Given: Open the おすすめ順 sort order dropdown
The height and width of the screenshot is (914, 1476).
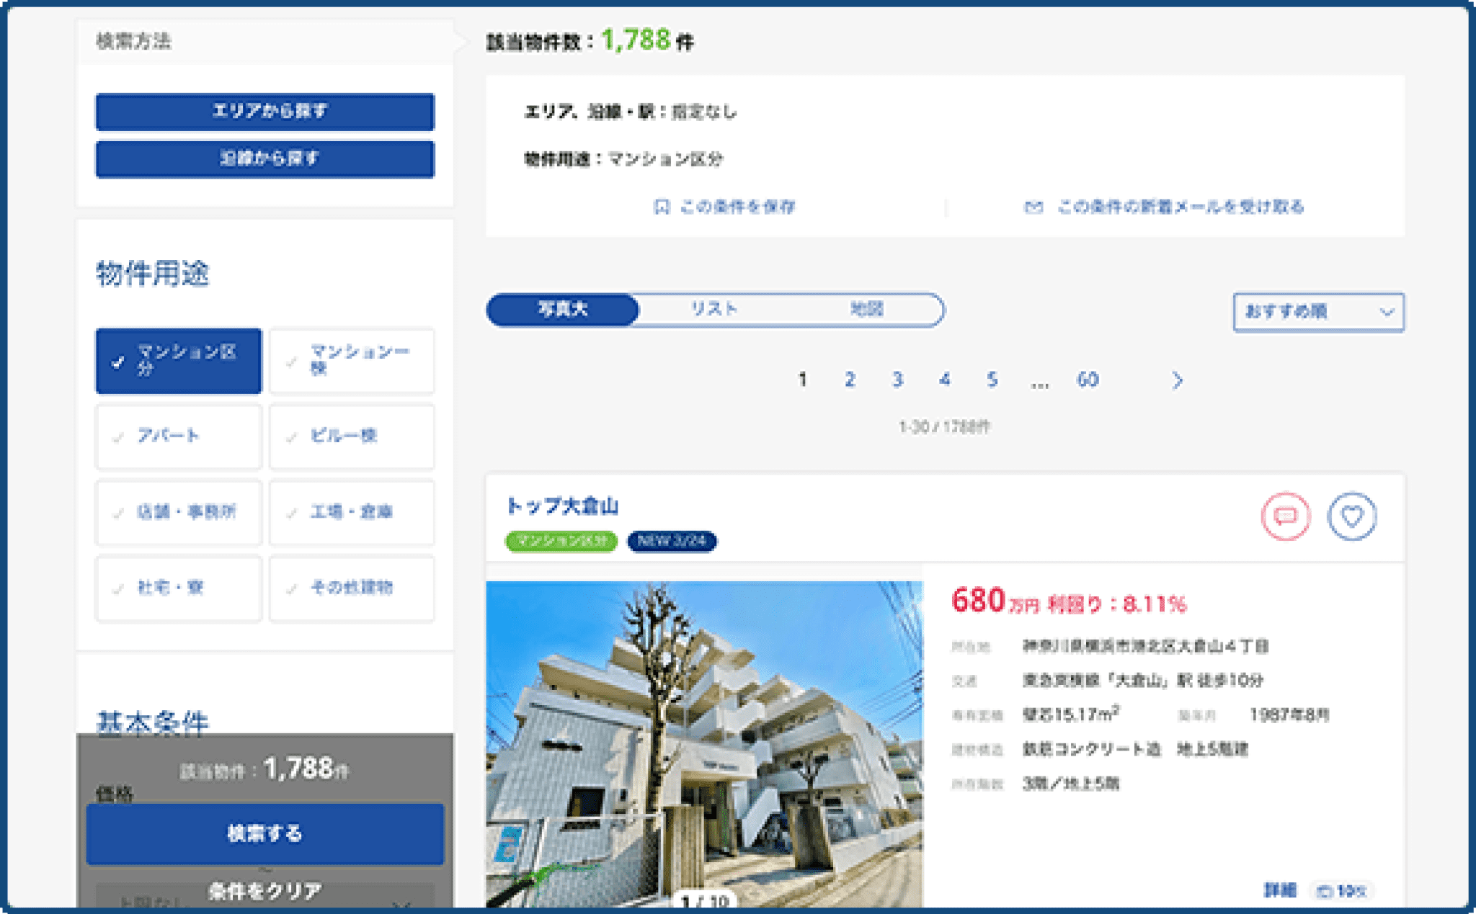Looking at the screenshot, I should (1317, 312).
